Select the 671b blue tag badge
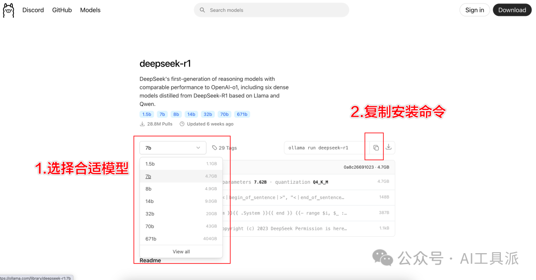The height and width of the screenshot is (280, 536). (x=242, y=114)
